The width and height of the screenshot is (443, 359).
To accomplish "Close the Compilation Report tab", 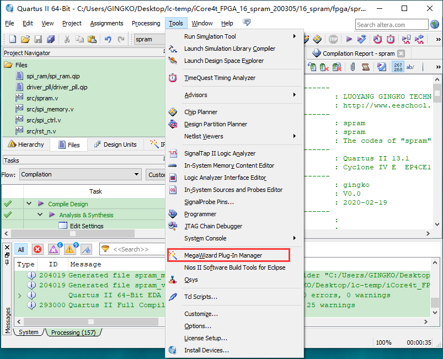I will (401, 53).
